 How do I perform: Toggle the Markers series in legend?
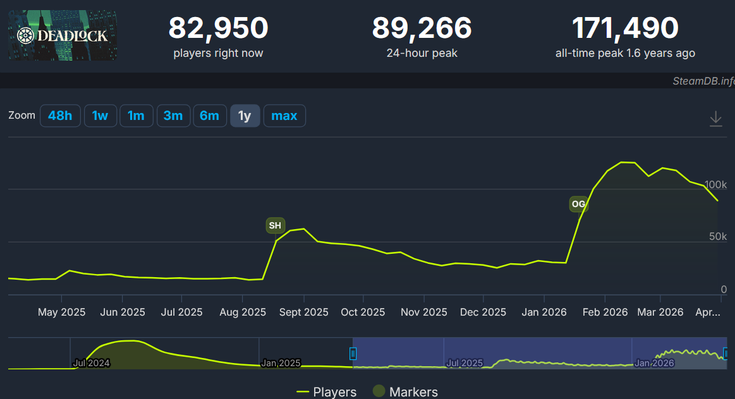[406, 391]
